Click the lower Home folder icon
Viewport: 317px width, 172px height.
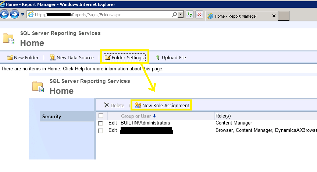(38, 87)
